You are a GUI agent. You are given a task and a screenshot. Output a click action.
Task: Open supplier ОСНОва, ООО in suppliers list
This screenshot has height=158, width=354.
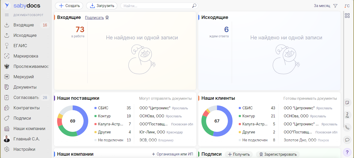[160, 116]
